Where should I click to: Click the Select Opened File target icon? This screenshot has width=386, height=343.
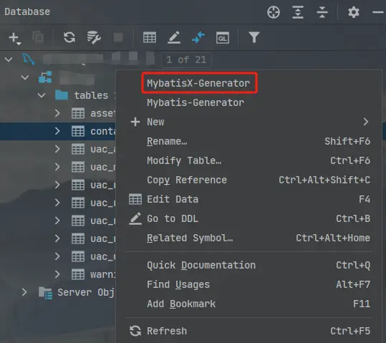(274, 12)
